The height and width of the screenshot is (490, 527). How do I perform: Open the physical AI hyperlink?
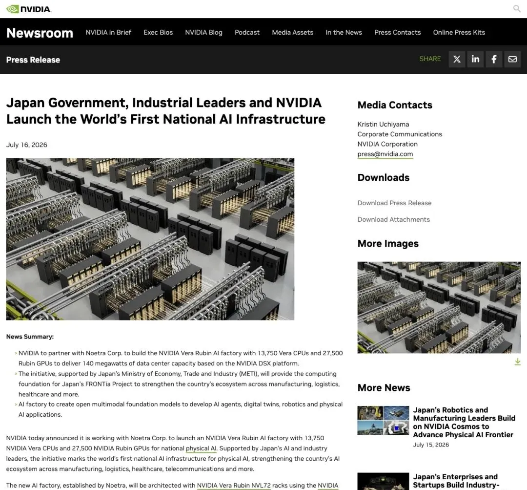201,448
